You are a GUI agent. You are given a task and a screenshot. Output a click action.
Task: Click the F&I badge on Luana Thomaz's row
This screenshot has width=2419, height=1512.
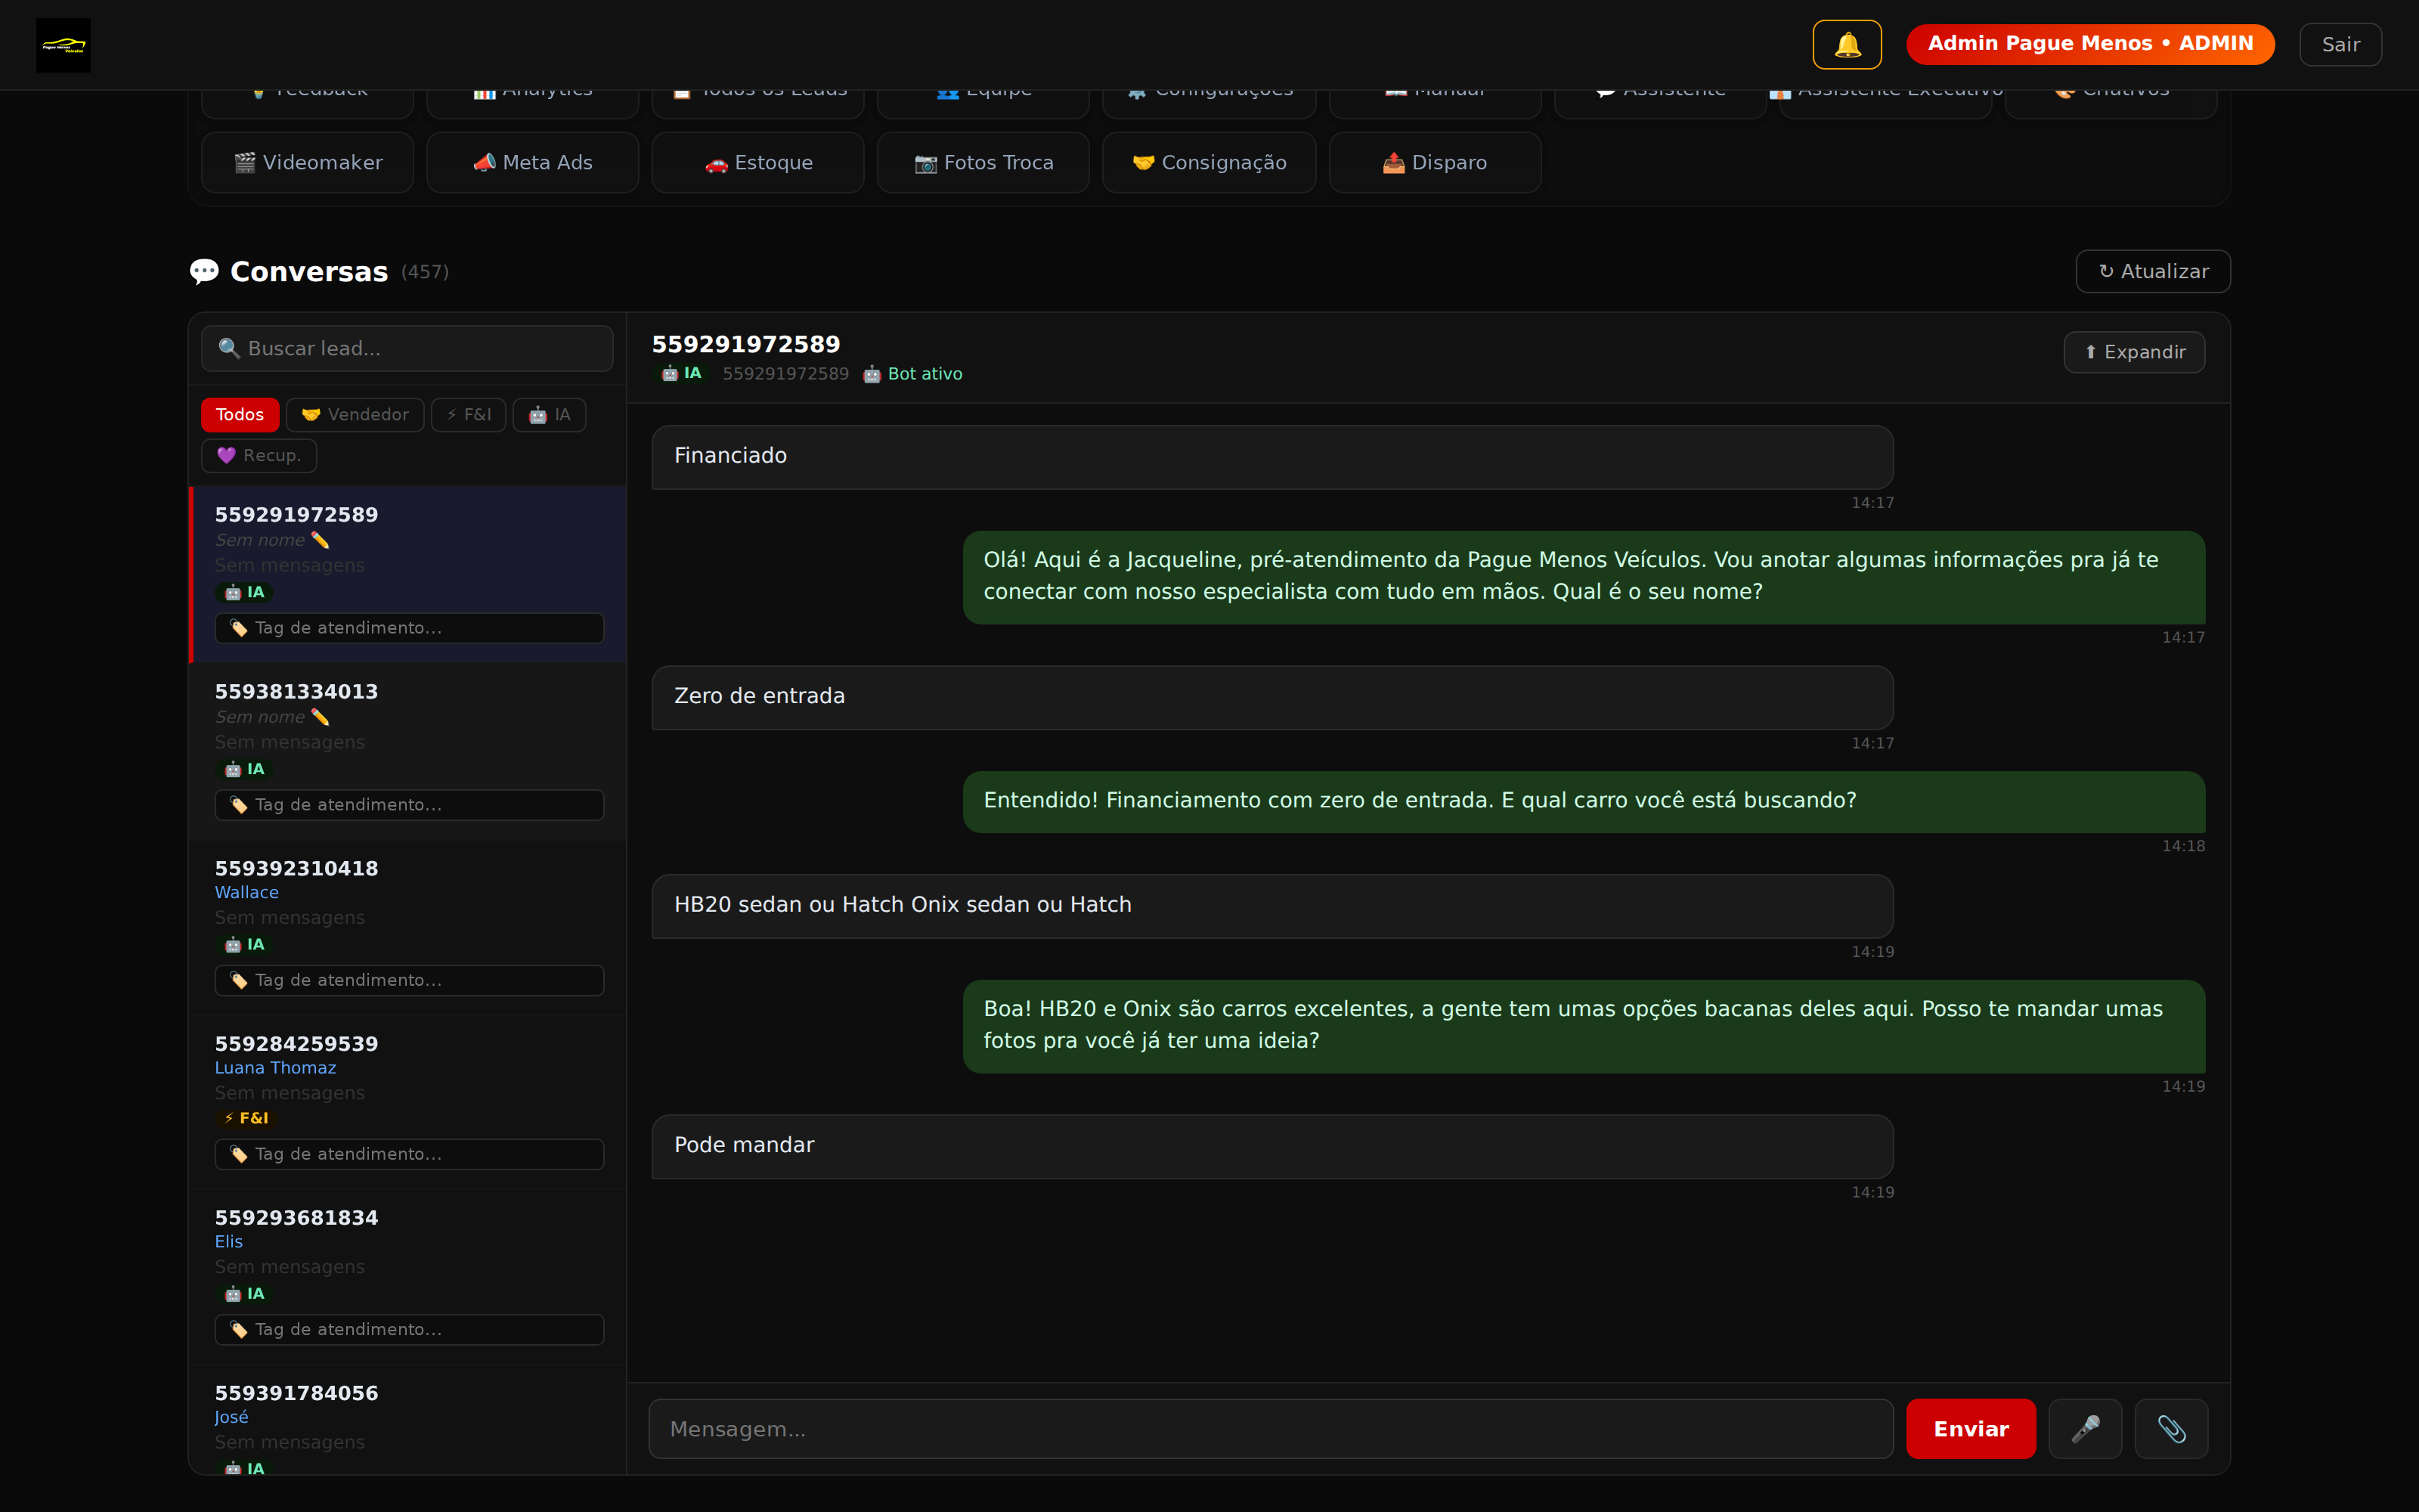246,1118
